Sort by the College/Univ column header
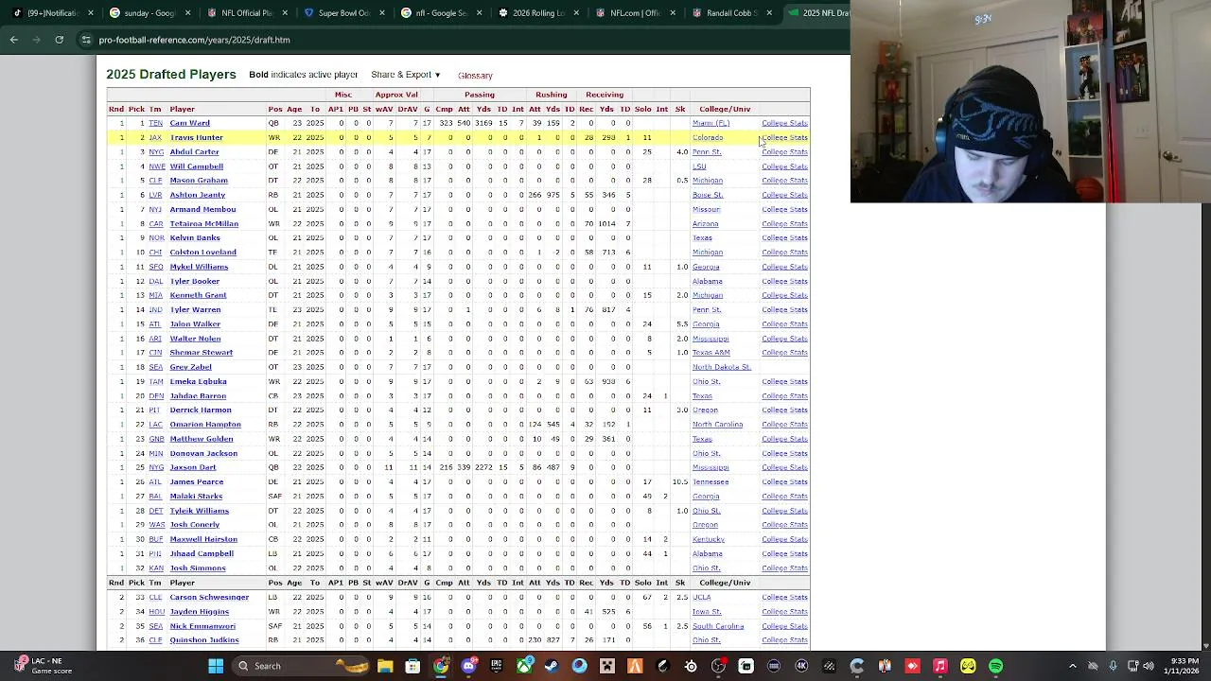The height and width of the screenshot is (681, 1211). click(x=725, y=109)
